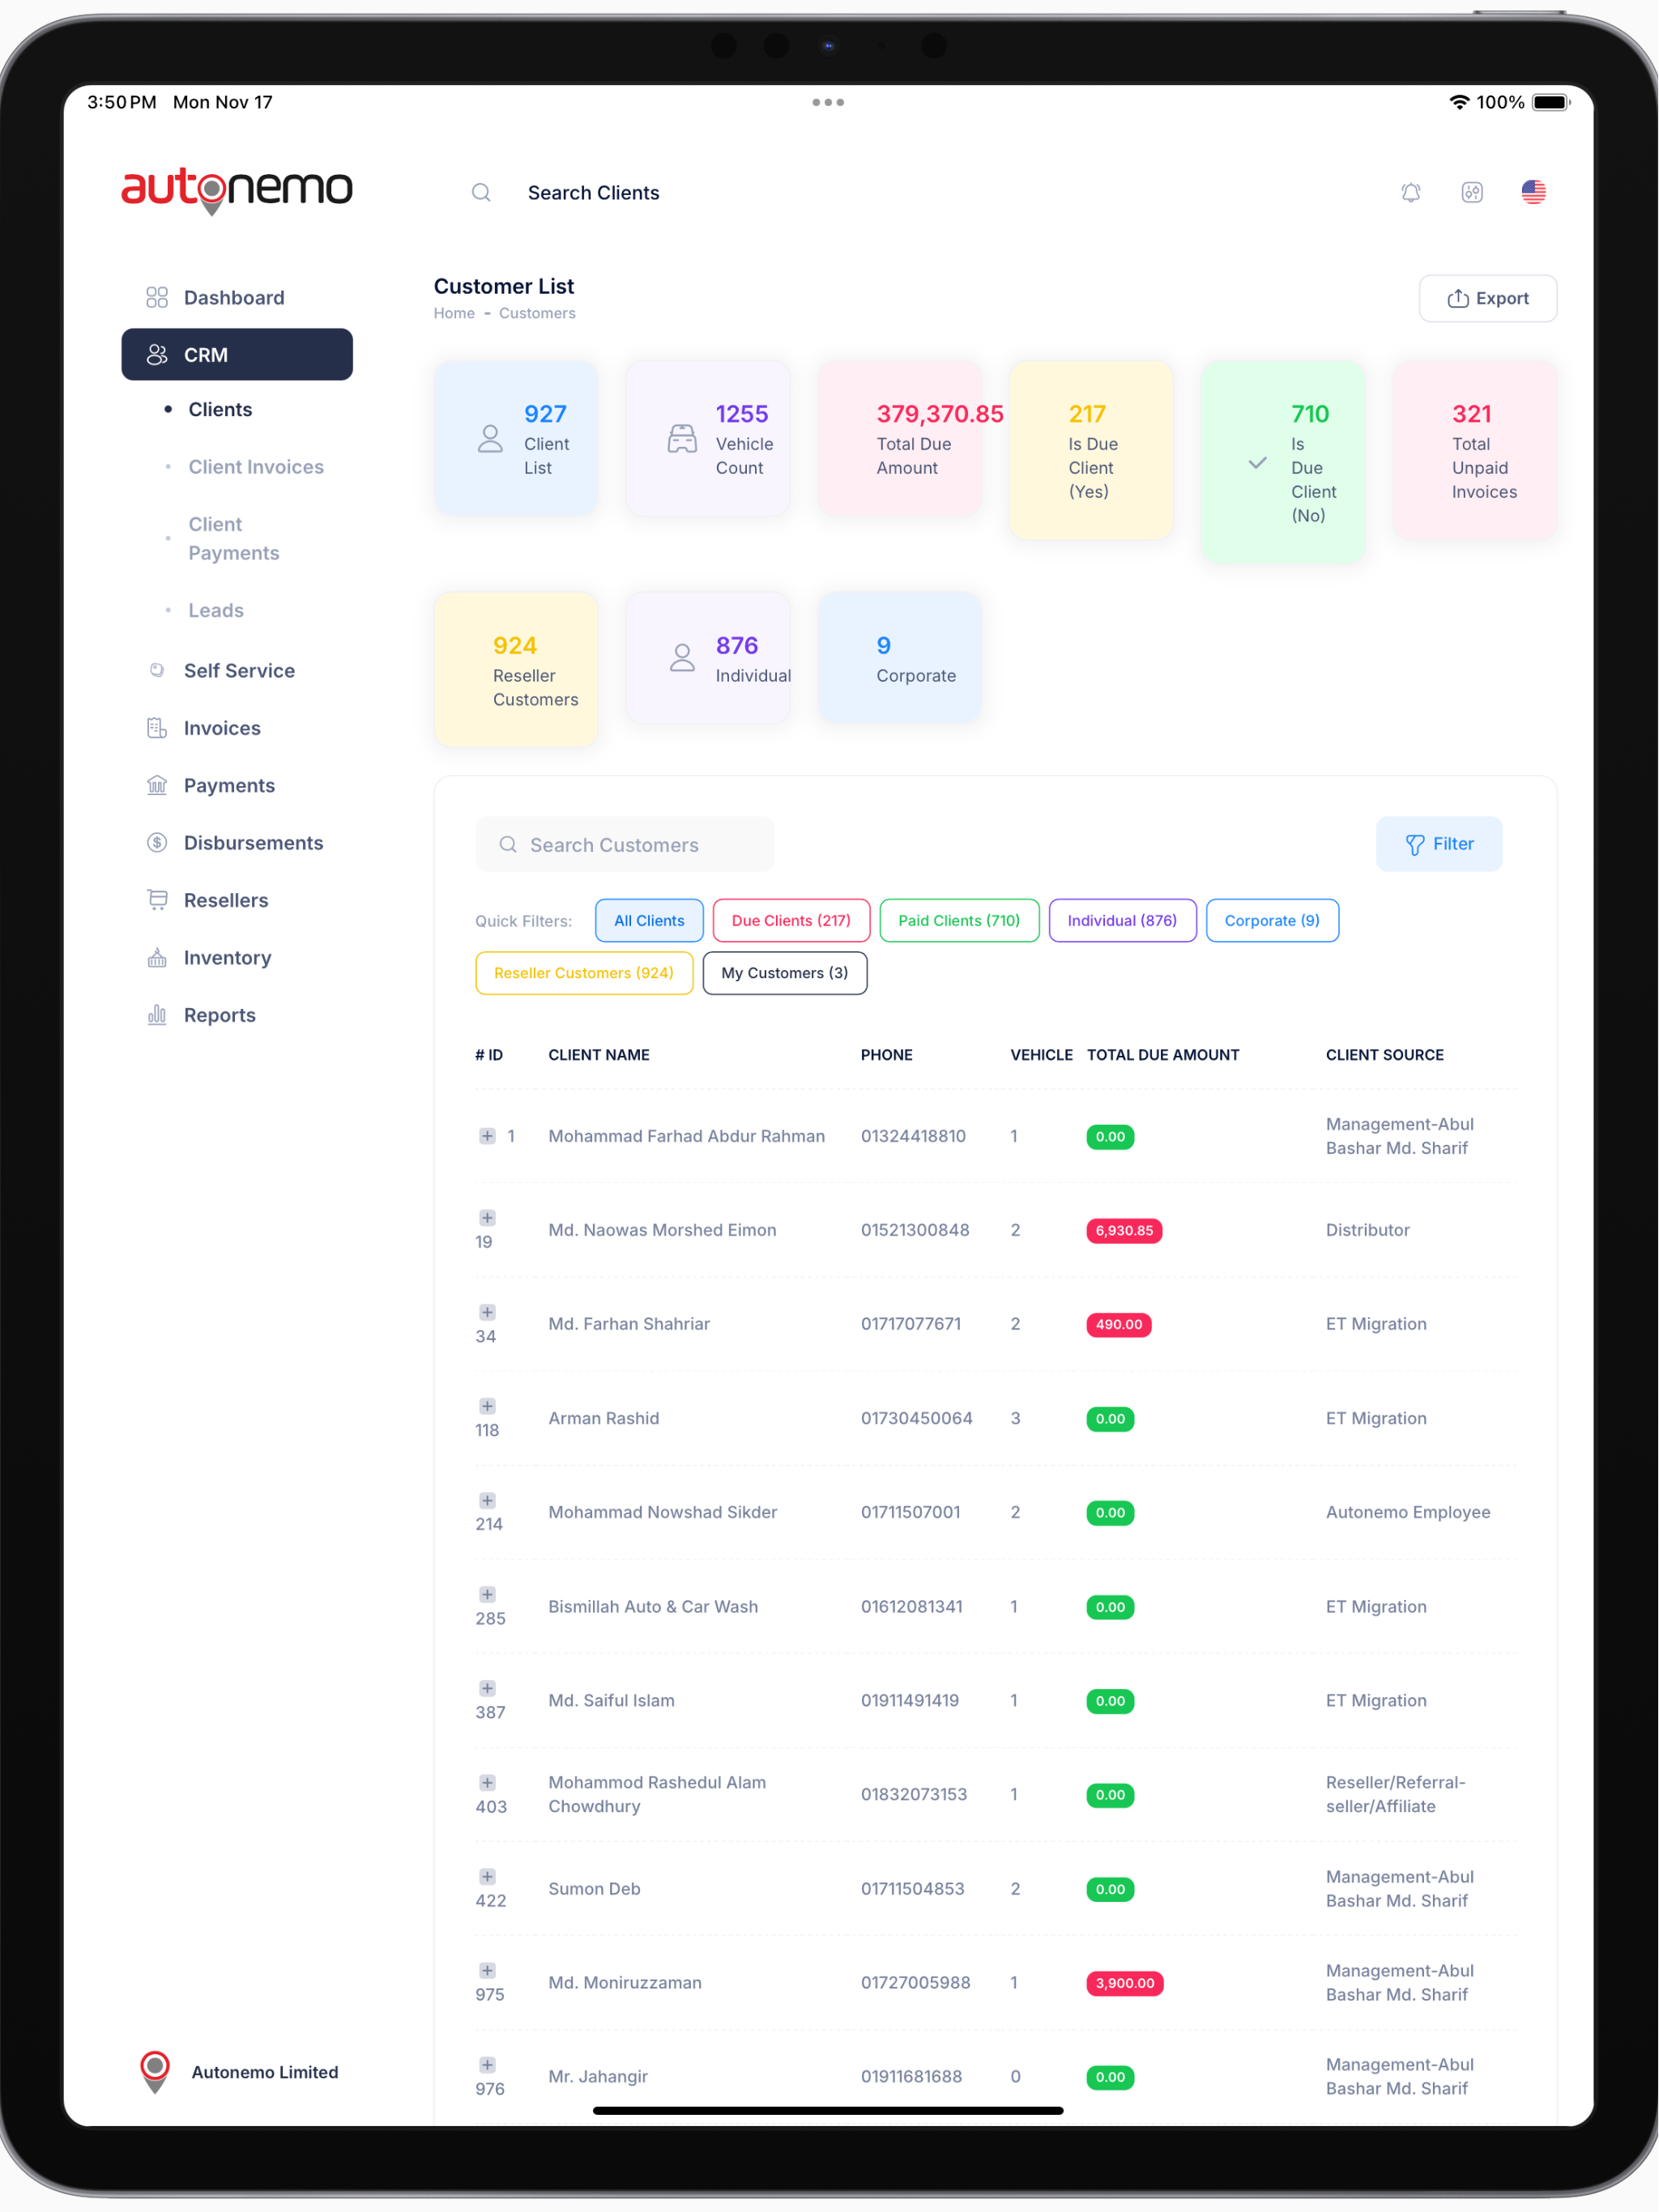Select the Paid Clients (710) quick filter
Viewport: 1659px width, 2212px height.
[958, 920]
